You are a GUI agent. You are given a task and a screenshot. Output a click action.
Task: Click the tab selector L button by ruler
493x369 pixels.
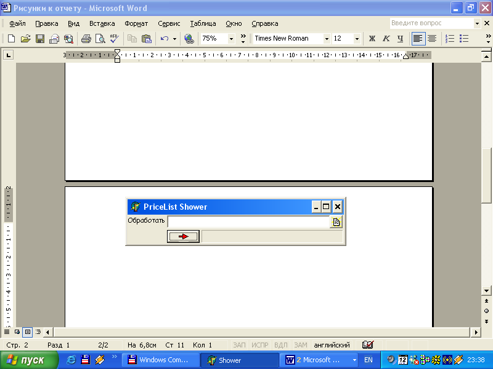click(9, 55)
